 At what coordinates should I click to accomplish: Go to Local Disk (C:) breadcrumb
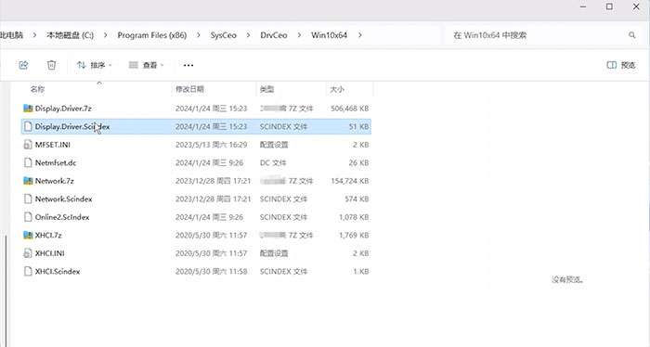pyautogui.click(x=70, y=35)
